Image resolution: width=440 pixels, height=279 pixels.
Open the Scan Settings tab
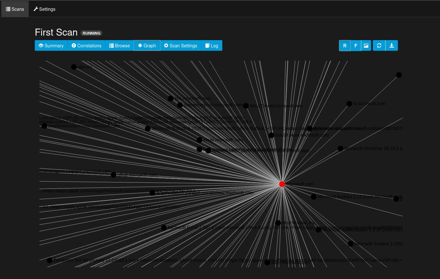(x=181, y=45)
